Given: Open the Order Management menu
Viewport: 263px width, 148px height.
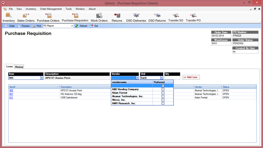Looking at the screenshot, I should pyautogui.click(x=51, y=9).
